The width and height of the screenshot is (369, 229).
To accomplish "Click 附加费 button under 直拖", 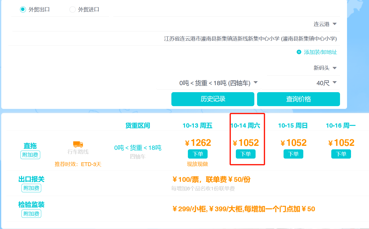I will [30, 155].
